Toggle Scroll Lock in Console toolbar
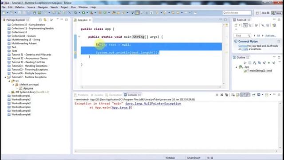This screenshot has width=284, height=160. [238, 95]
